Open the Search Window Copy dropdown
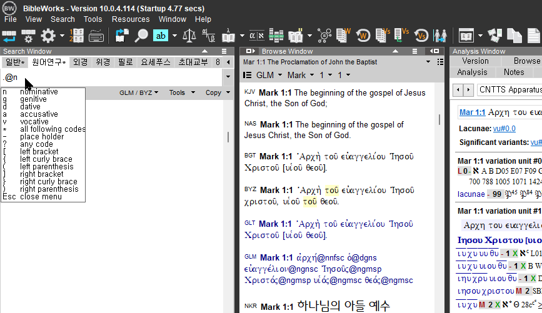 218,92
